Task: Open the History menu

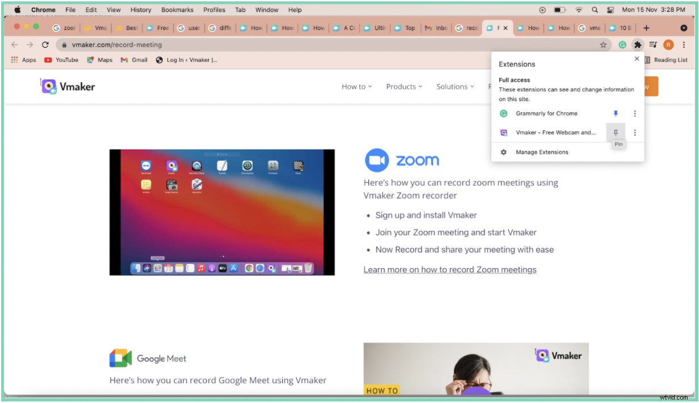Action: click(x=140, y=10)
